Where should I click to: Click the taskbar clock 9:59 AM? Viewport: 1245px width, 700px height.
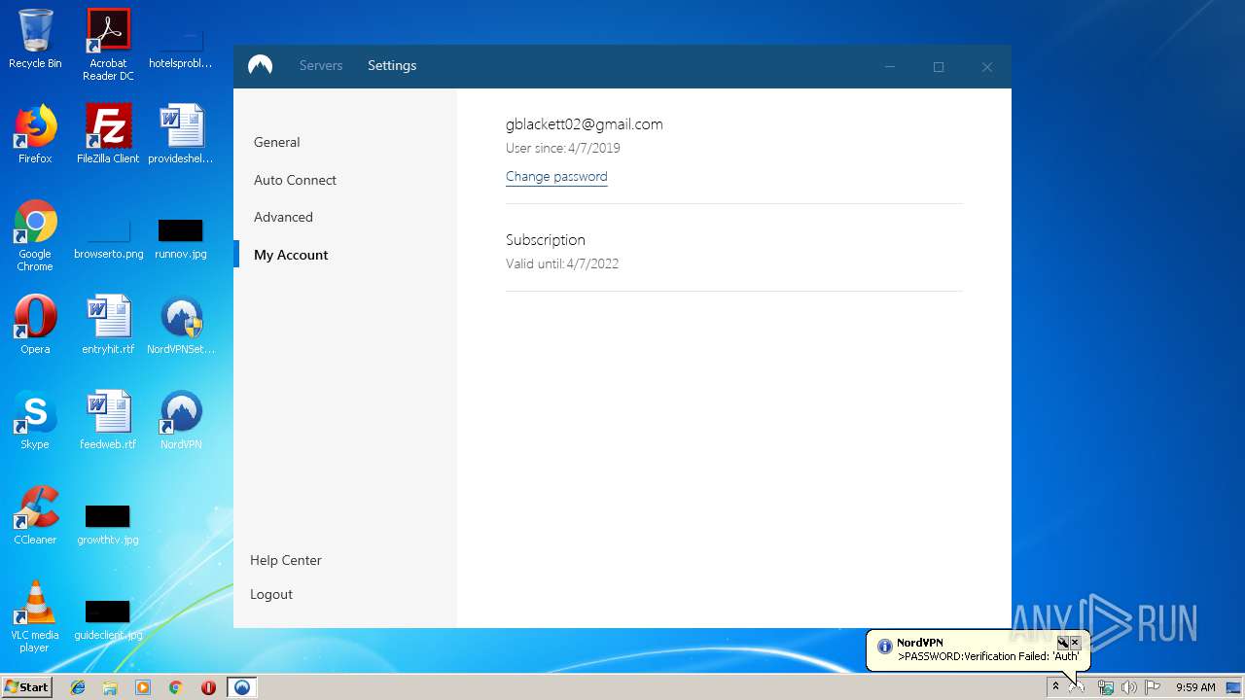tap(1195, 687)
